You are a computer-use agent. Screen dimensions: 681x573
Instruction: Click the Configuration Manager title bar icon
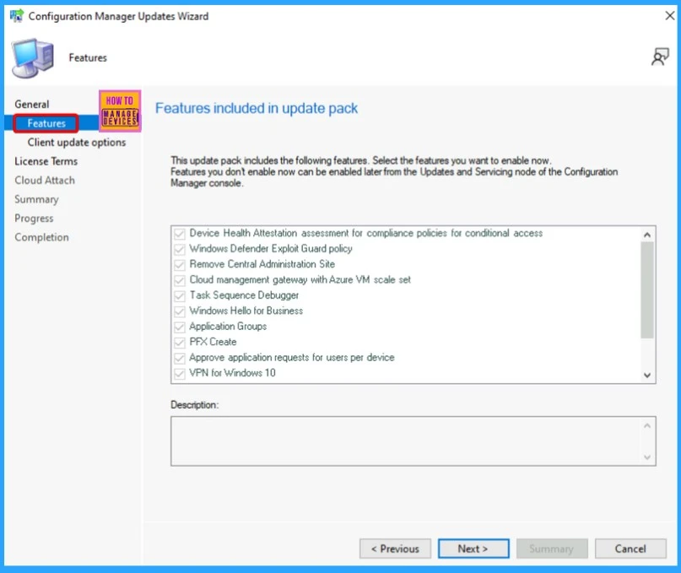tap(17, 16)
